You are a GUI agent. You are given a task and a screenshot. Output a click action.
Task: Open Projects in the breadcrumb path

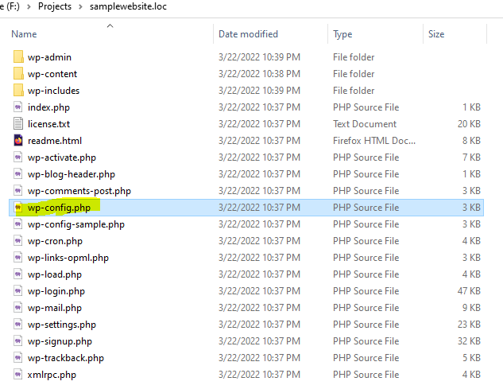click(x=55, y=6)
